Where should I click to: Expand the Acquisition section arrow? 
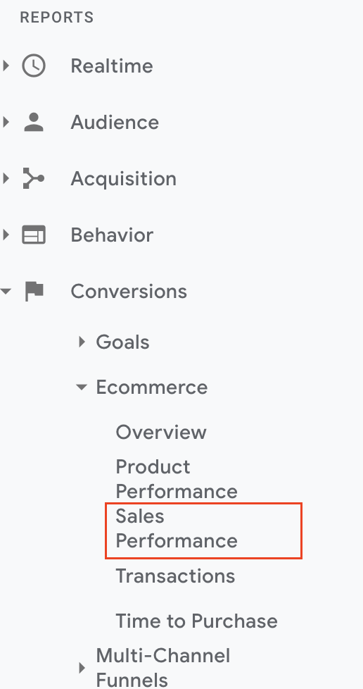click(6, 178)
